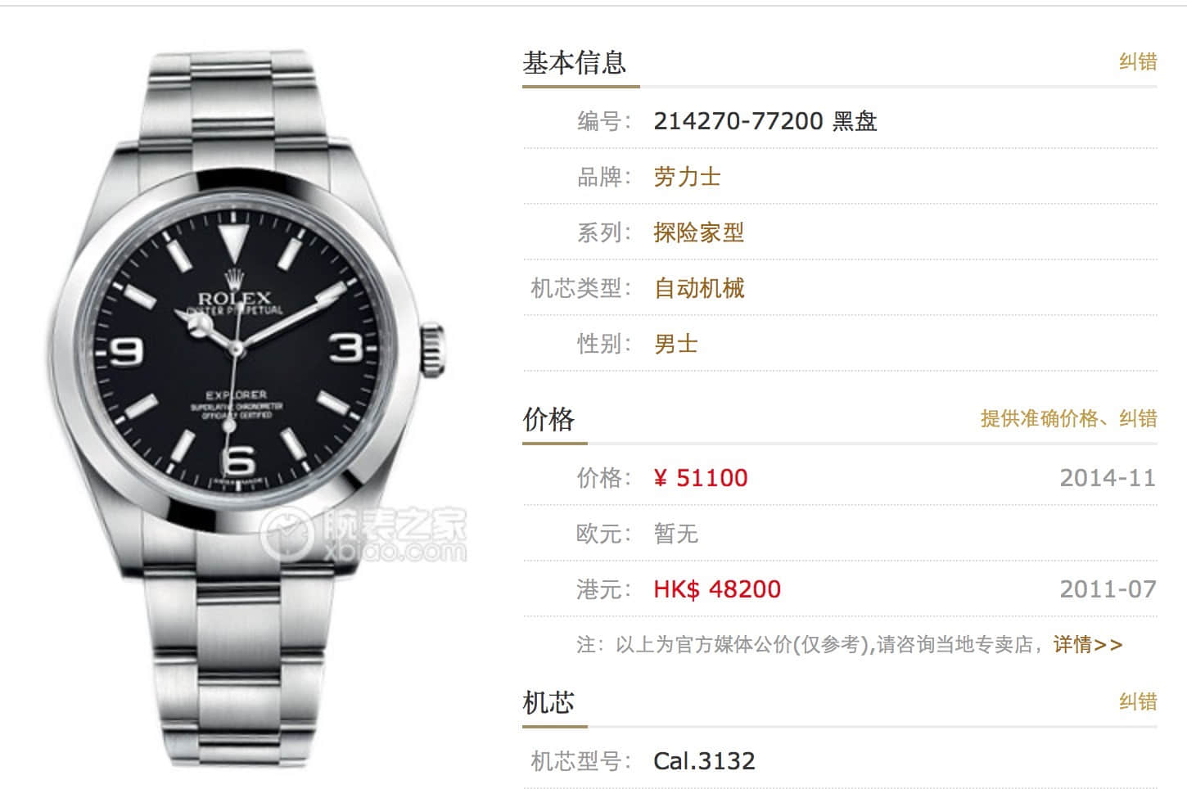Click the Cal.3132 movement model text
The height and width of the screenshot is (789, 1187).
[x=704, y=761]
